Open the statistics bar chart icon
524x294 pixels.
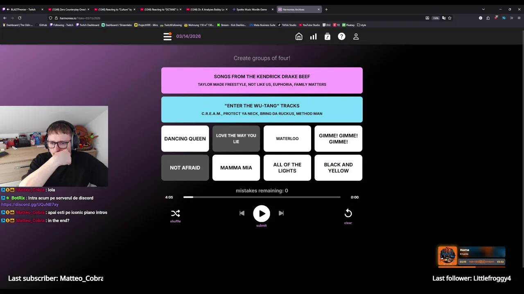click(313, 36)
